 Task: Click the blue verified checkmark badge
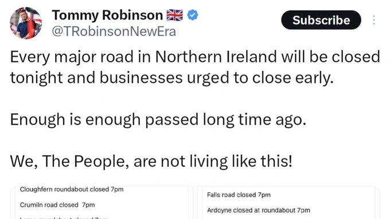[193, 15]
